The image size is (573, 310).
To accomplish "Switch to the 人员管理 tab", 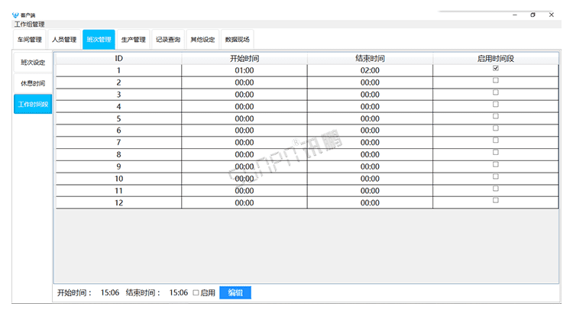I will (x=63, y=40).
